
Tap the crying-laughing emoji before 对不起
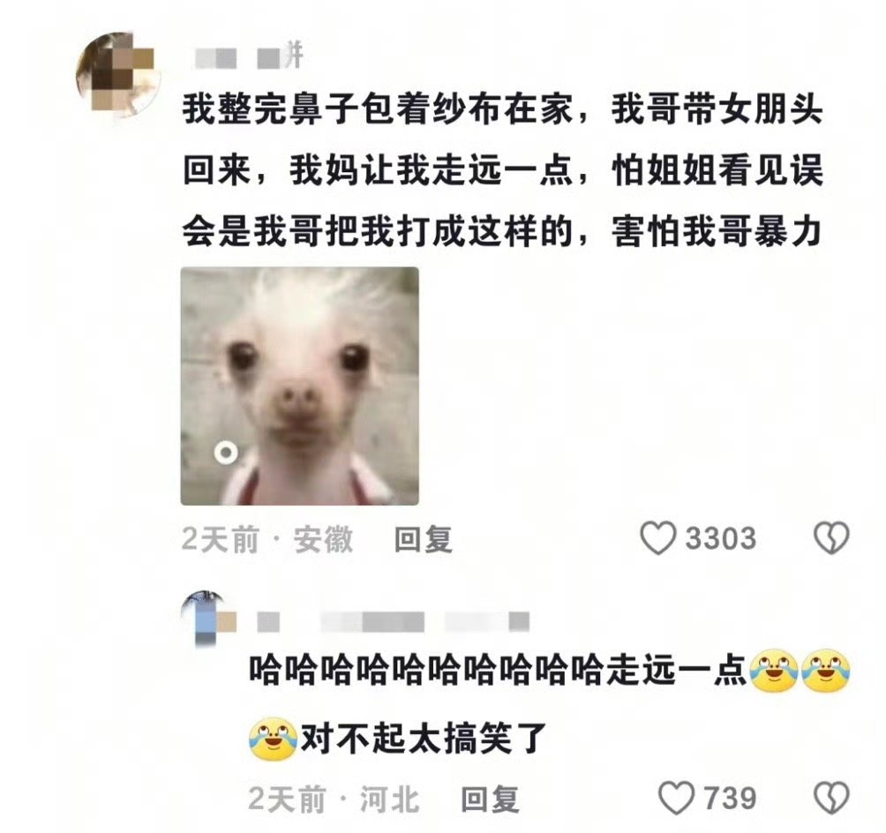(x=274, y=739)
